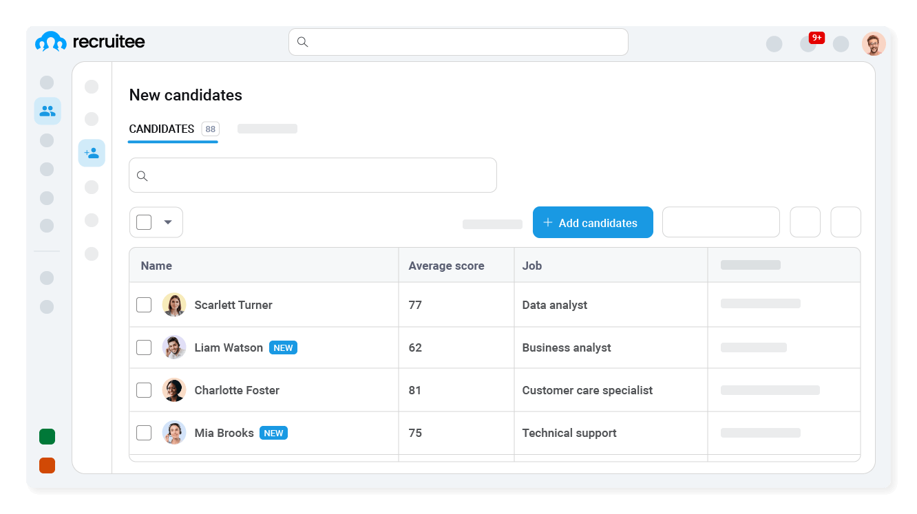Click the orange square icon in the sidebar
917x514 pixels.
47,465
